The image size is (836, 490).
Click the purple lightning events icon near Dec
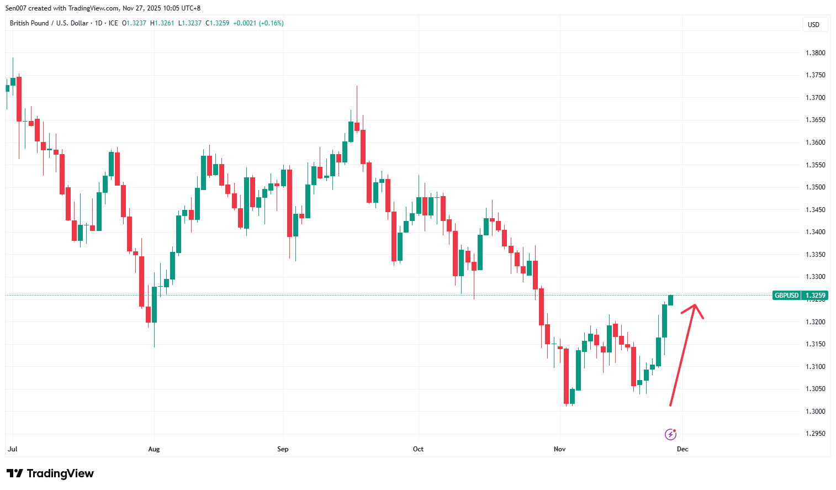pos(671,434)
